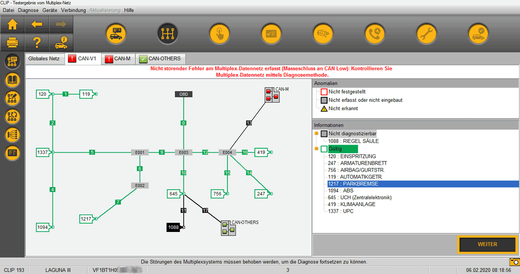
Task: Go back with the left arrow icon
Action: (37, 24)
